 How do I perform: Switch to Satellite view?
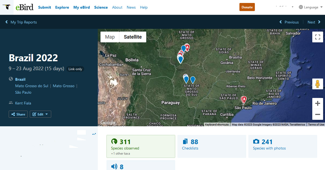[132, 37]
